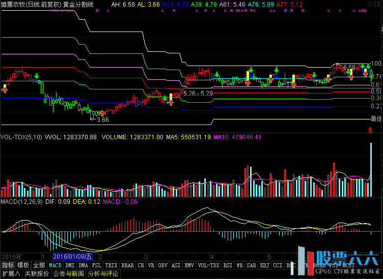Click the 2016/01/08 date marker on timeline

[x=72, y=256]
